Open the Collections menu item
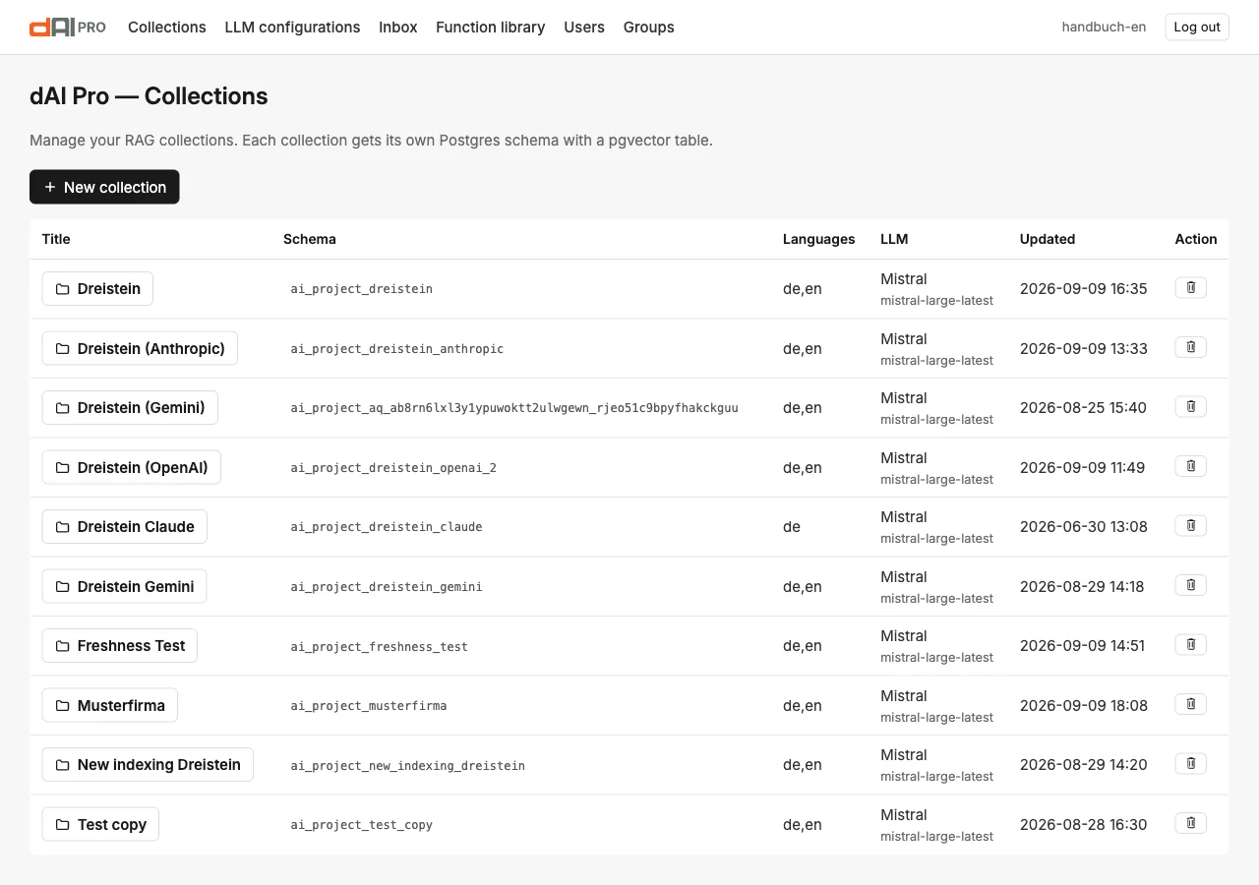This screenshot has height=885, width=1259. (x=167, y=28)
